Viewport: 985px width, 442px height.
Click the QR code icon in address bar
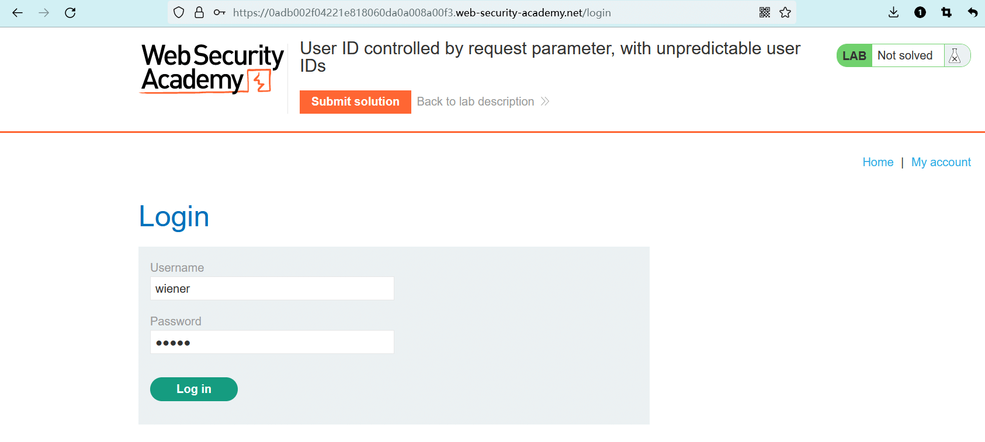[765, 13]
